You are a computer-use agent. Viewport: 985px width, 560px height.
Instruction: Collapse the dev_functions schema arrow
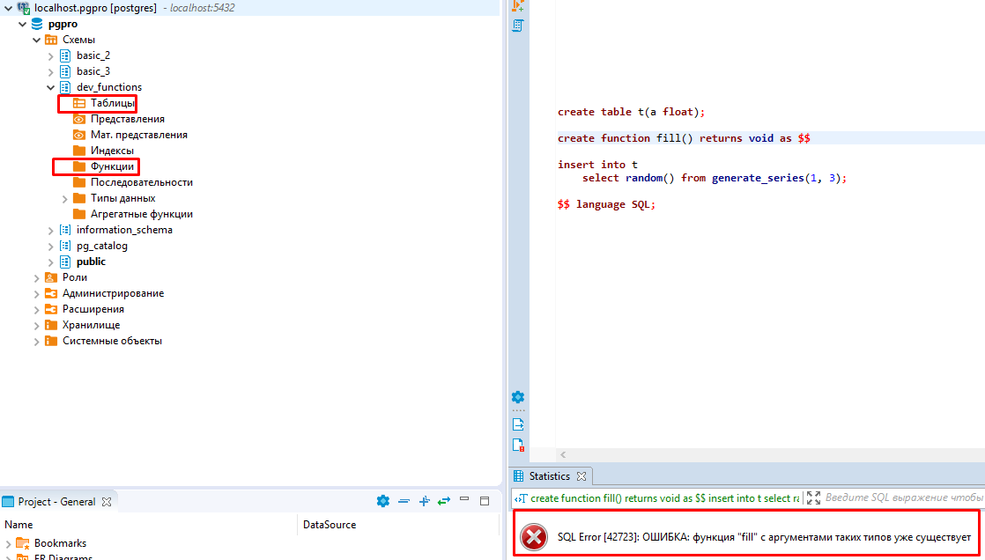click(x=51, y=87)
